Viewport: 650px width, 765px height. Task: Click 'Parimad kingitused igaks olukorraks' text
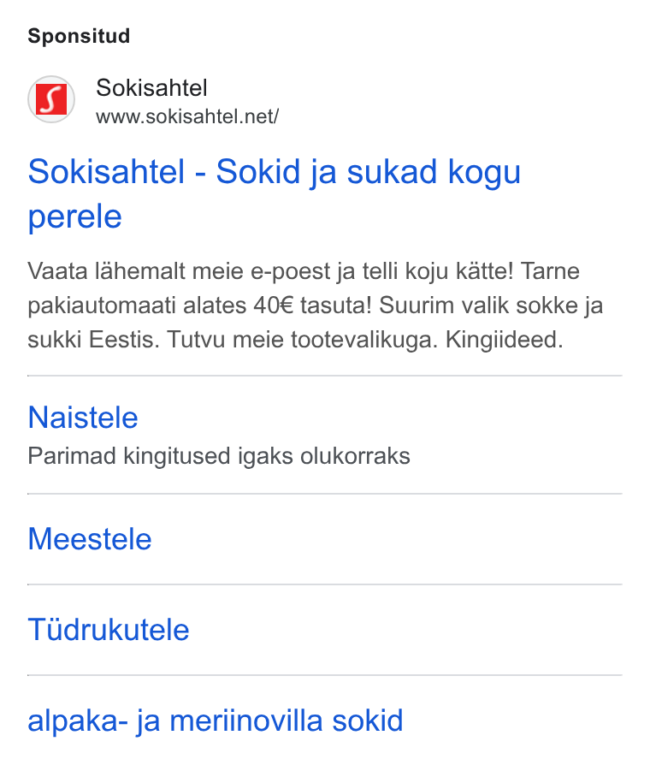pyautogui.click(x=219, y=456)
